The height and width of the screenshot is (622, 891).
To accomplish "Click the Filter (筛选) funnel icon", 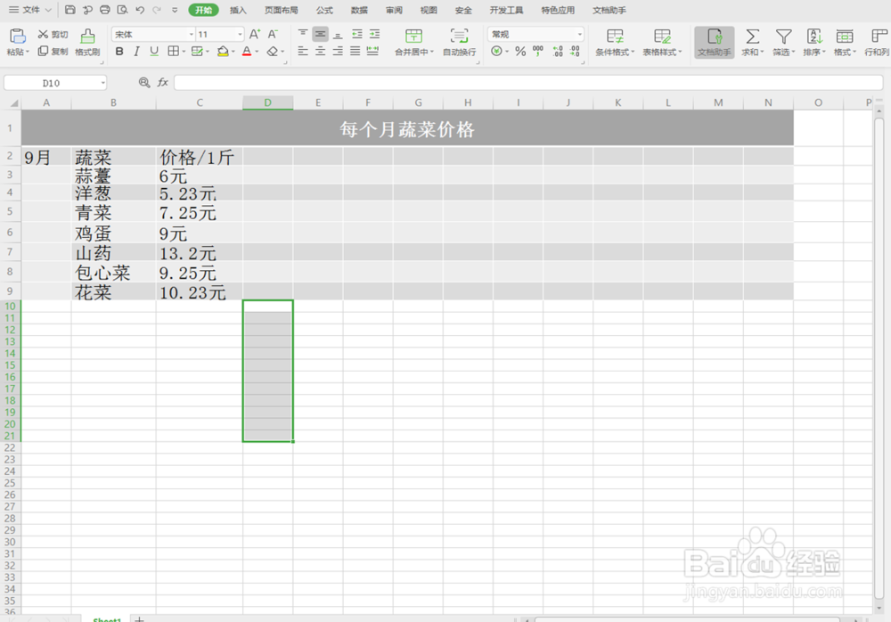I will pos(783,37).
